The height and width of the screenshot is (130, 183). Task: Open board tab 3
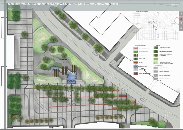click(181, 24)
